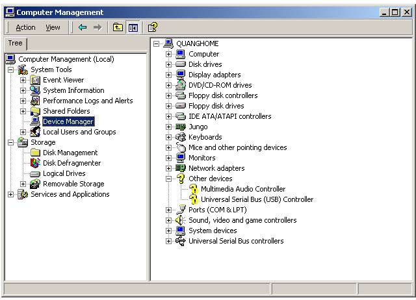
Task: Click the Performance Logs and Alerts icon
Action: pos(35,101)
